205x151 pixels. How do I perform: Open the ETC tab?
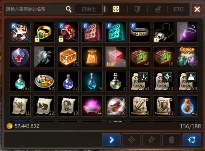point(179,9)
